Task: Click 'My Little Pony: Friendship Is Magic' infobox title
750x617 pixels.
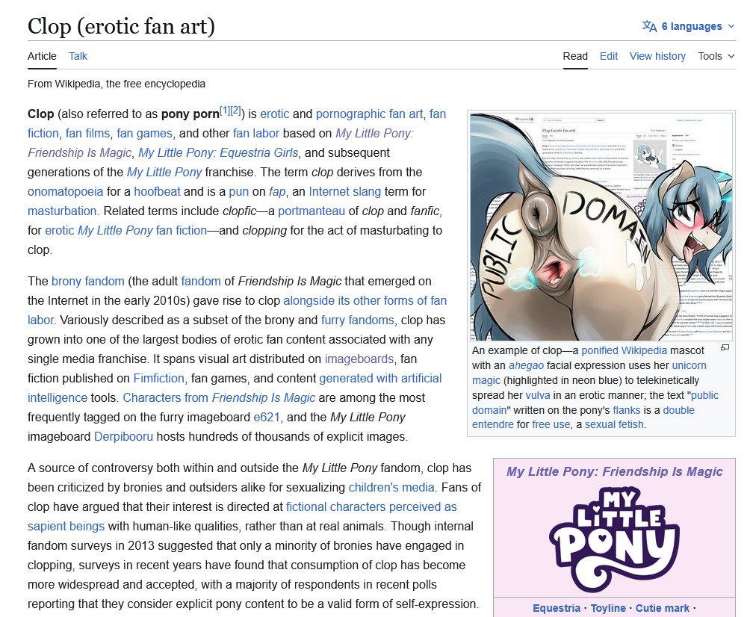Action: coord(614,471)
